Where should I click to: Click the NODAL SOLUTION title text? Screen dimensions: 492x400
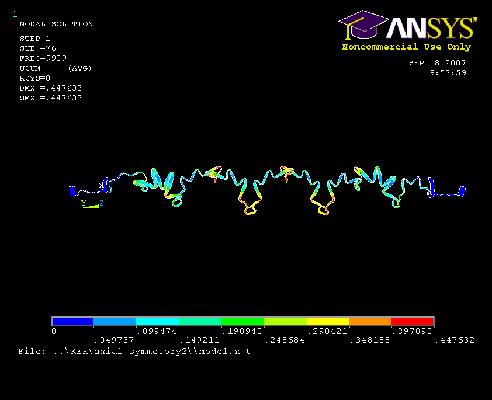point(56,24)
